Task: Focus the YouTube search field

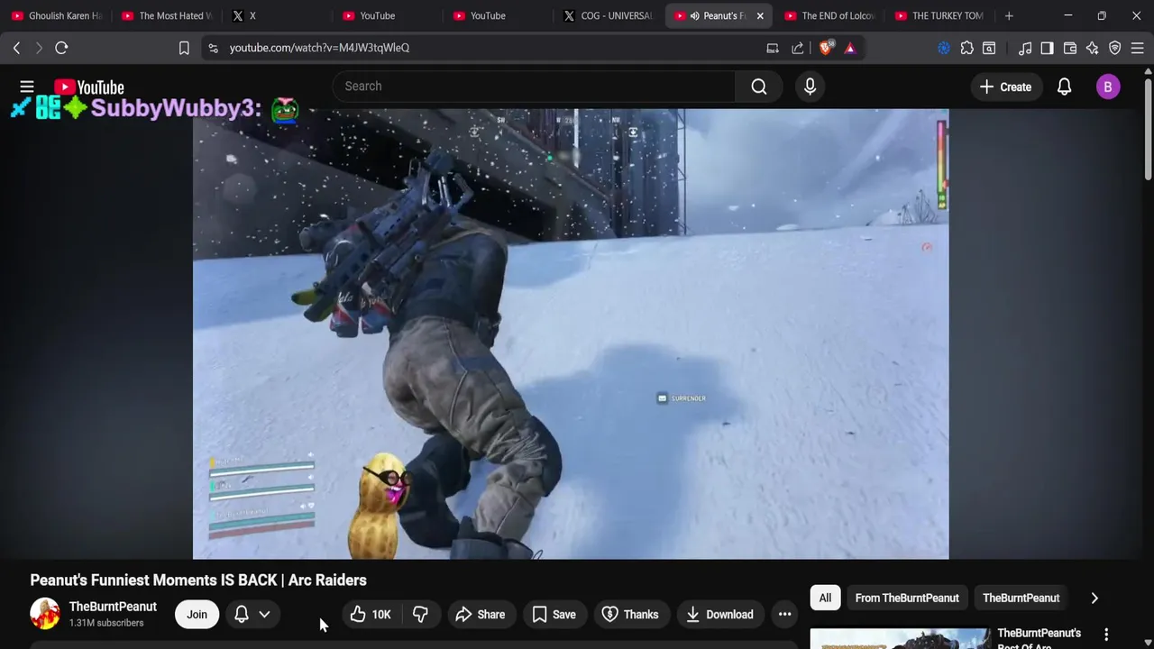Action: 535,87
